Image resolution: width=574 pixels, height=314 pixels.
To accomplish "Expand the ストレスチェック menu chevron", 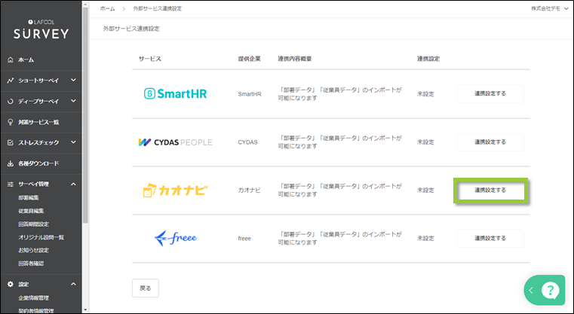I will tap(73, 142).
